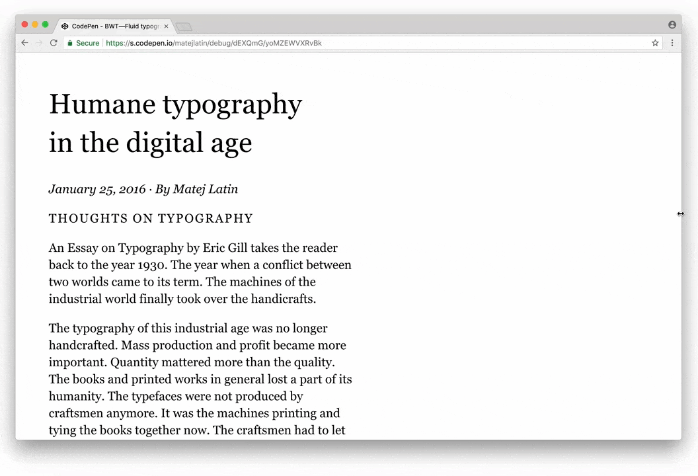Screen dimensions: 698x476
Task: Click the subheading 'THOUGHTS ON TYPOGRAPHY'
Action: [x=151, y=218]
